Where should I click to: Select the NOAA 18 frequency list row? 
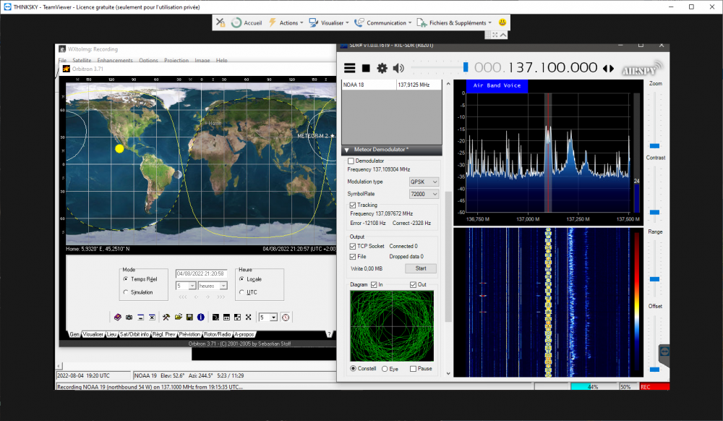[391, 85]
